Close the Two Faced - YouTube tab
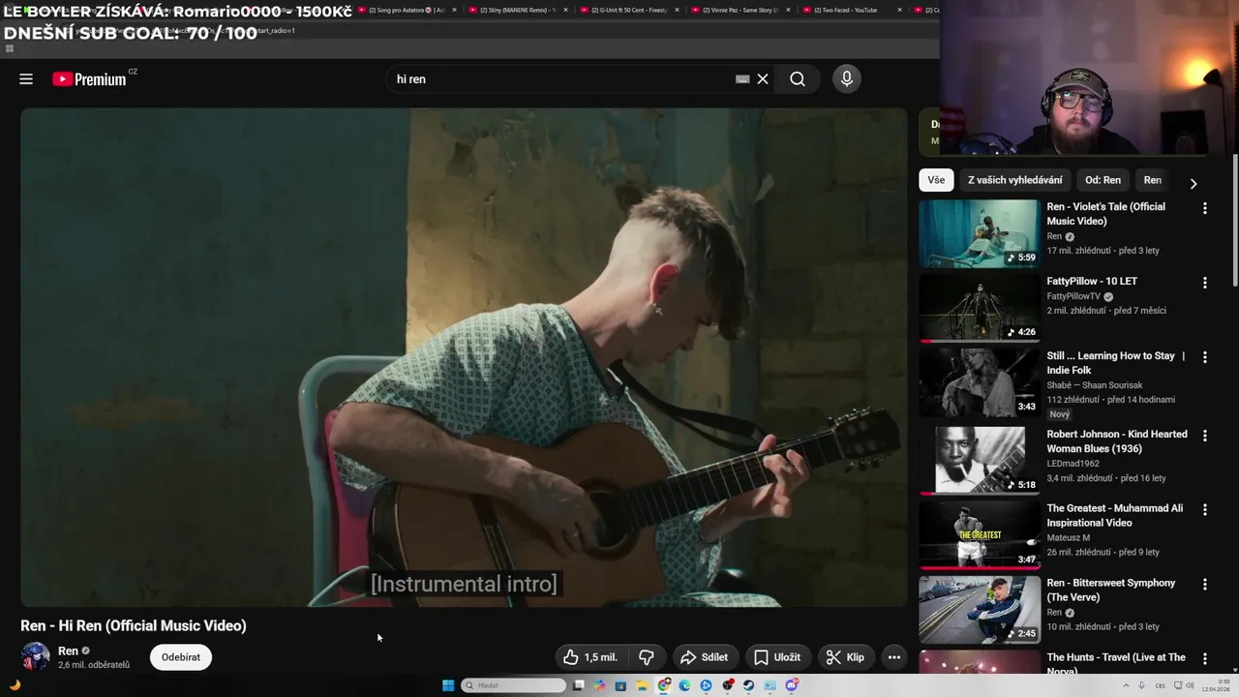Screen dimensions: 1239x697 pyautogui.click(x=899, y=10)
